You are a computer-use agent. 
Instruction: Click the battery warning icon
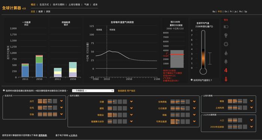[226, 27]
